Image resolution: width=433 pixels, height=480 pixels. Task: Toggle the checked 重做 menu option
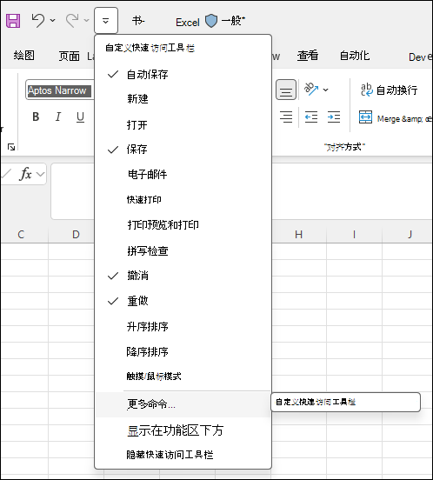click(x=183, y=301)
